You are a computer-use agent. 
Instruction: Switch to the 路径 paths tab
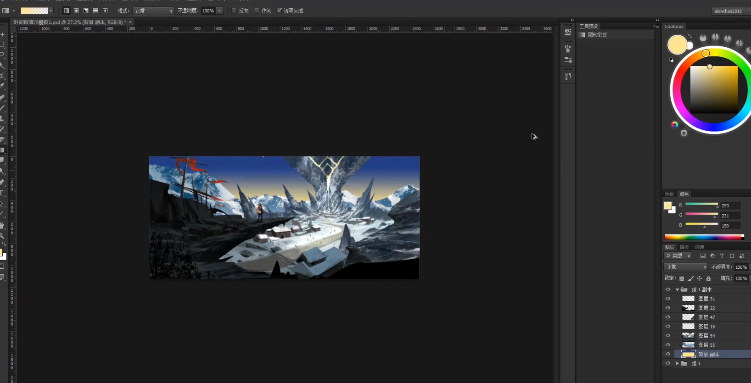coord(684,247)
